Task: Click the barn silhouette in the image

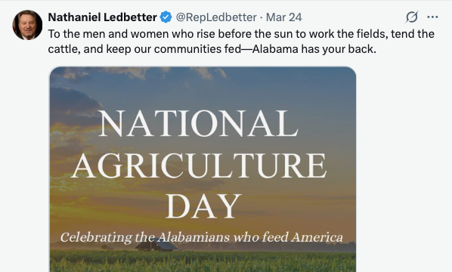Action: (156, 245)
